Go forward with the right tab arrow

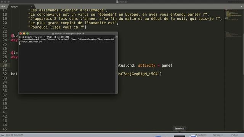[x=4, y=6]
